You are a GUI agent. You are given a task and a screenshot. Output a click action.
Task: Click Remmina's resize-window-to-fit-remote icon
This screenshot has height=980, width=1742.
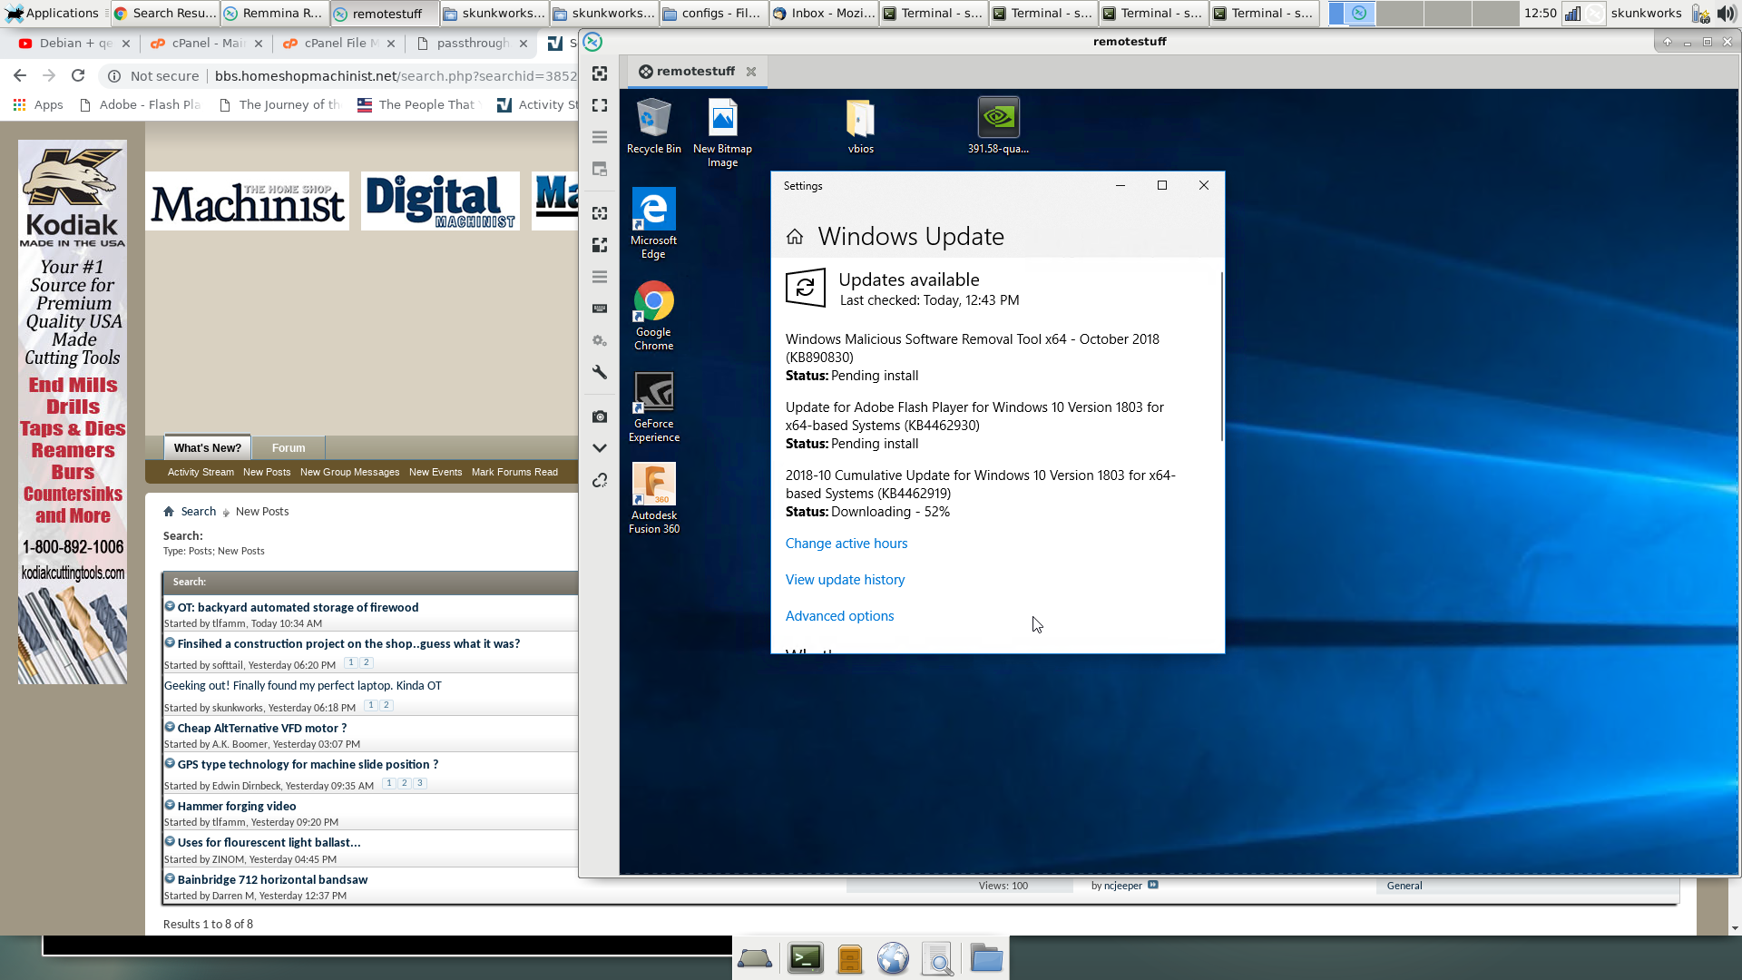point(600,73)
